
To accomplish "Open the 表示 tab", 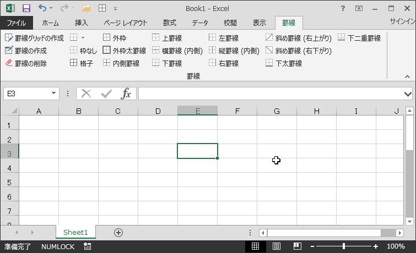I will click(259, 23).
